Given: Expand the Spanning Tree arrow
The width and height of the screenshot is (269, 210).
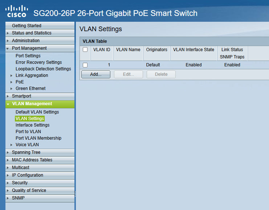Looking at the screenshot, I should click(8, 152).
